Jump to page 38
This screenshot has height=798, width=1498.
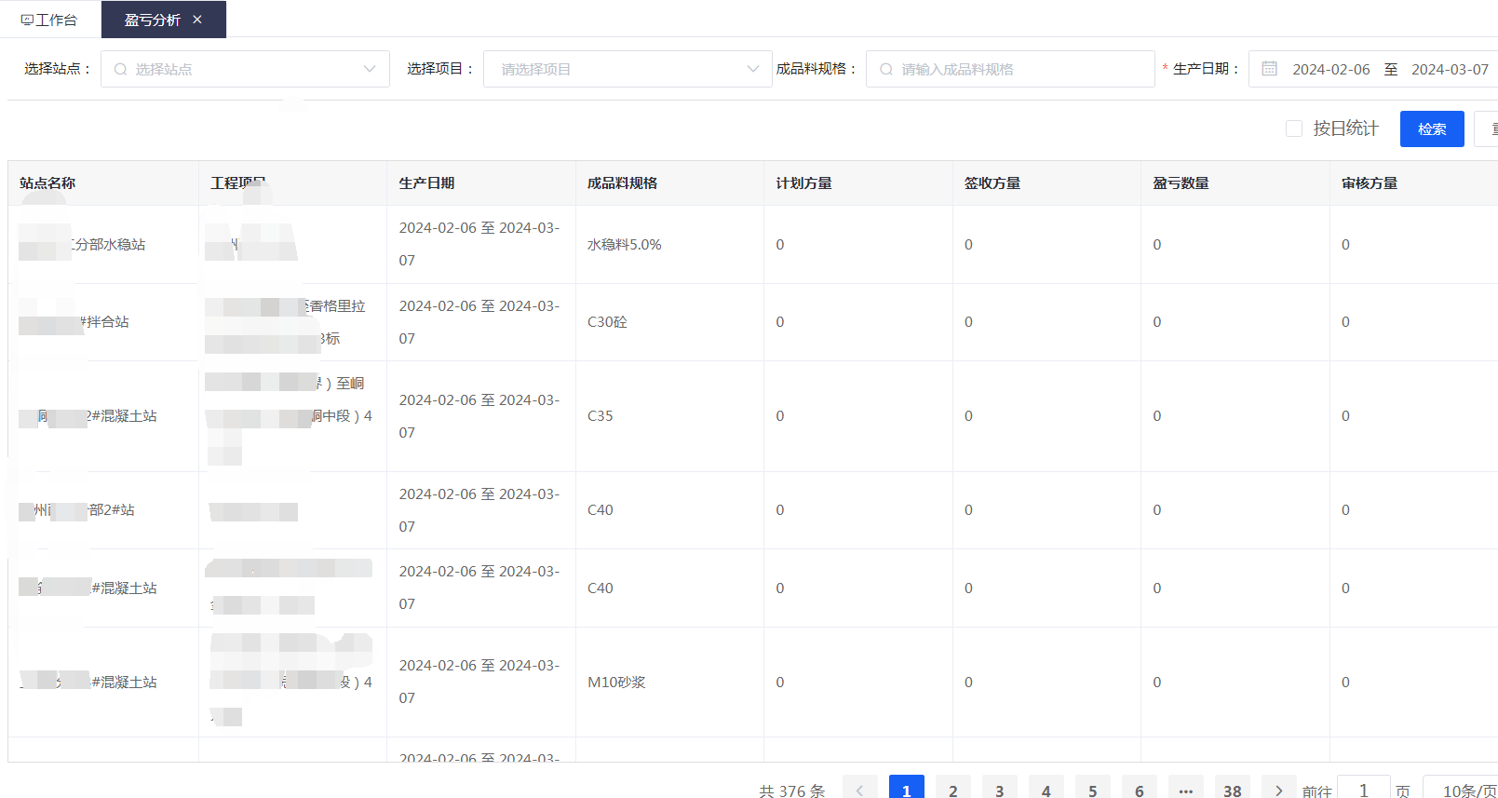[1232, 790]
